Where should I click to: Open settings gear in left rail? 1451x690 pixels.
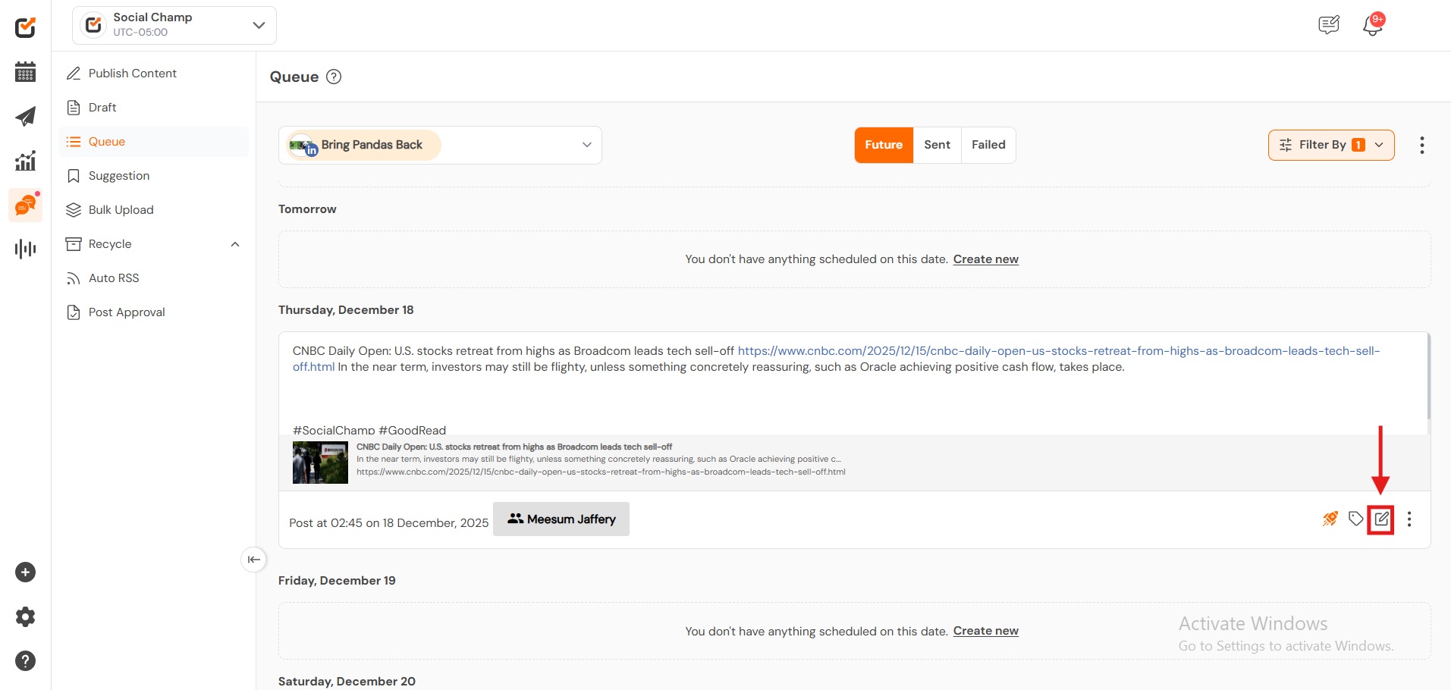(25, 616)
